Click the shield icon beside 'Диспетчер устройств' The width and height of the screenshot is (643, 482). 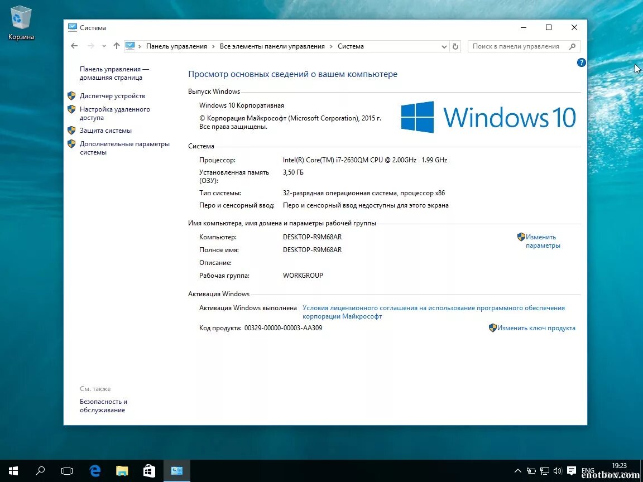(71, 96)
